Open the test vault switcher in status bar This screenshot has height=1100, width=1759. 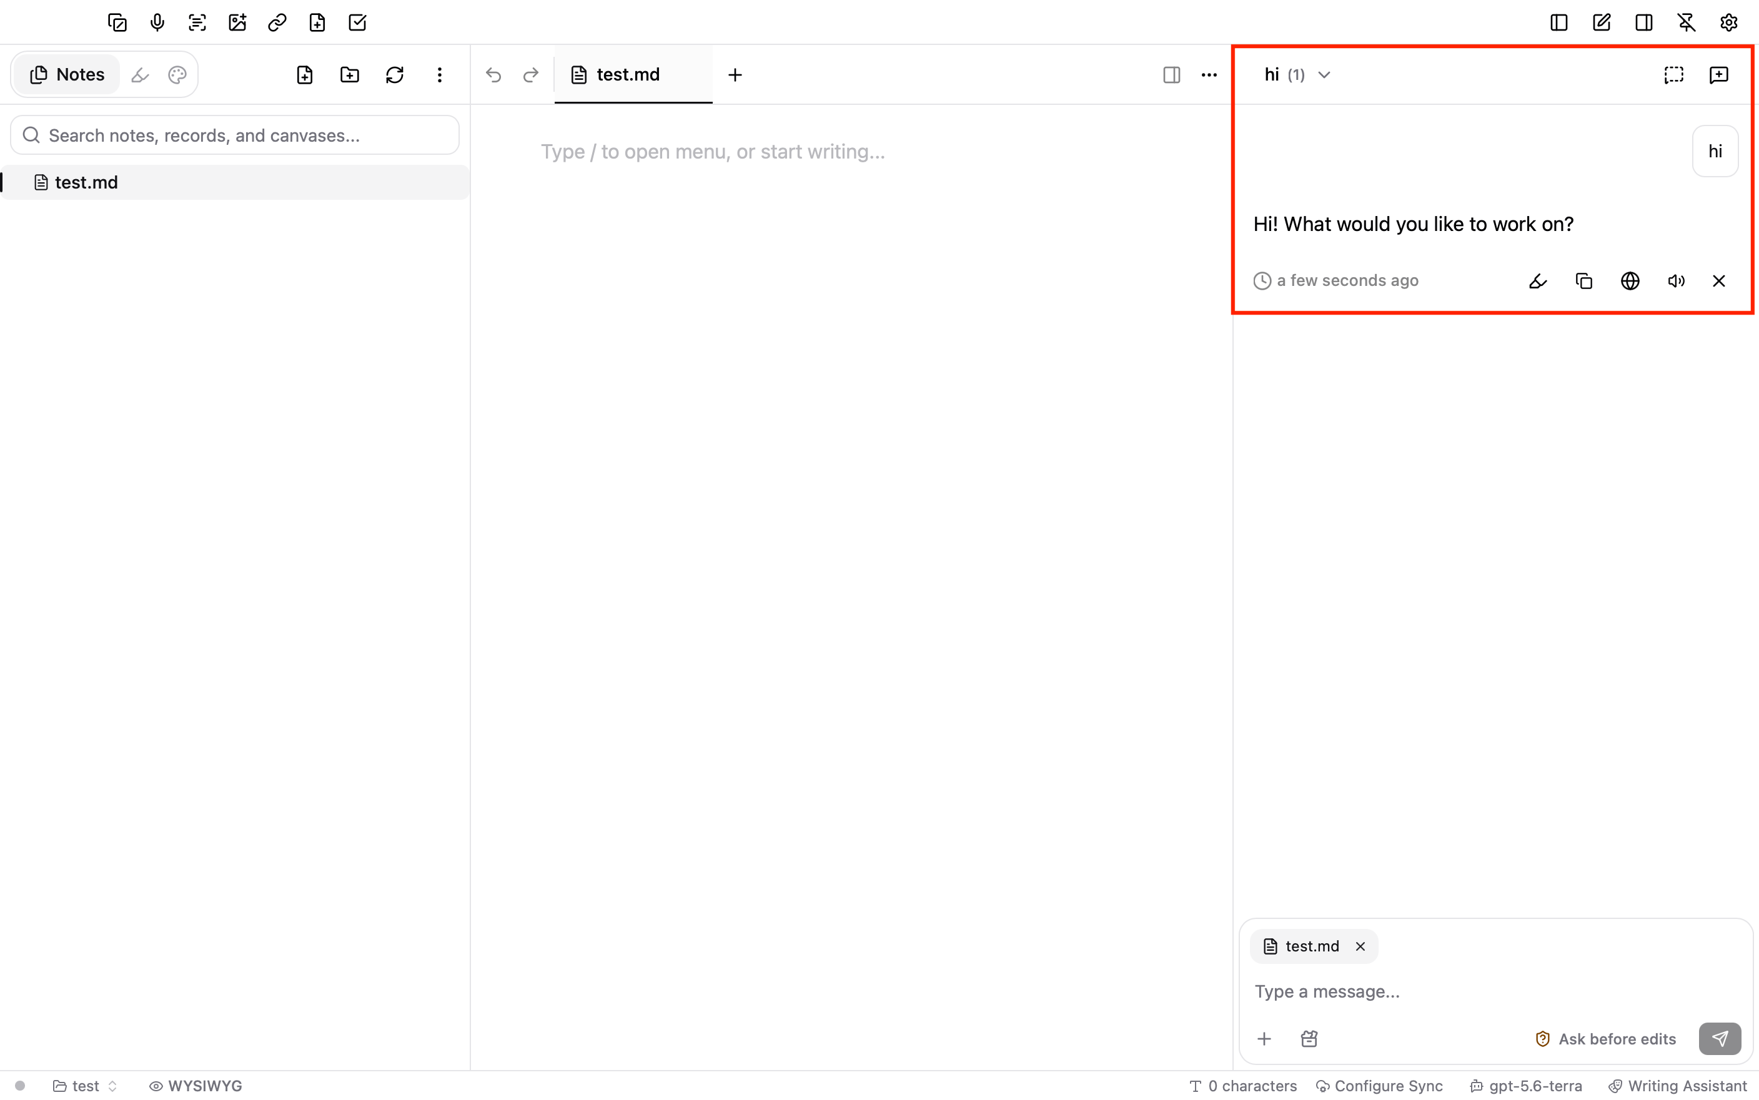pyautogui.click(x=85, y=1086)
